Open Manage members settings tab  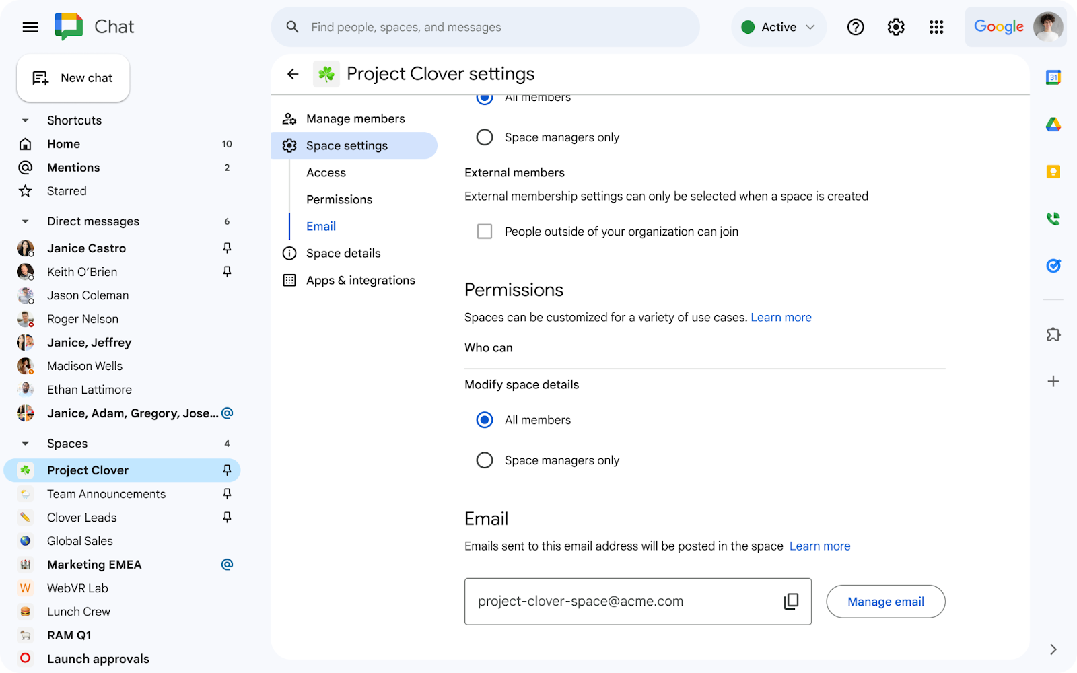coord(355,119)
